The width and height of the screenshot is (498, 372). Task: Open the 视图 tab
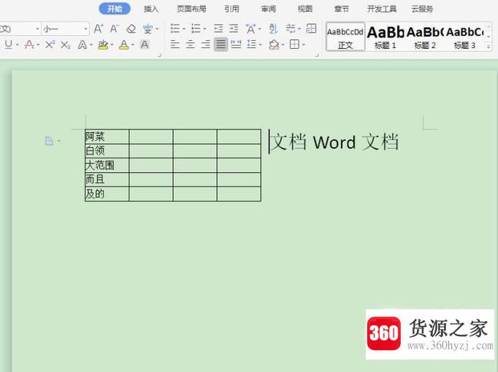305,9
